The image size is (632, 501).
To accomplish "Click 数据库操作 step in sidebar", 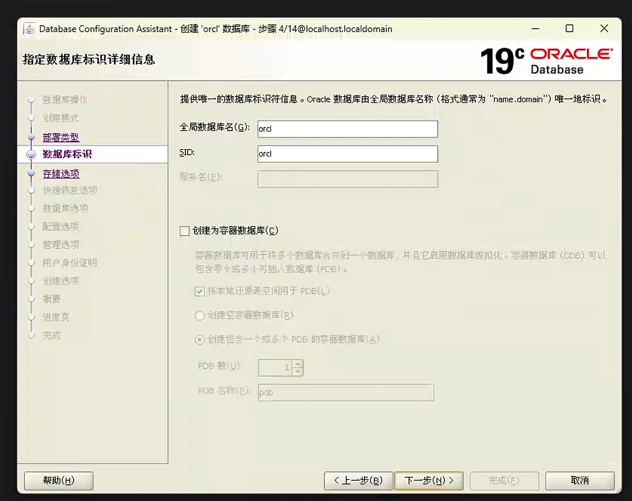I will pyautogui.click(x=65, y=100).
